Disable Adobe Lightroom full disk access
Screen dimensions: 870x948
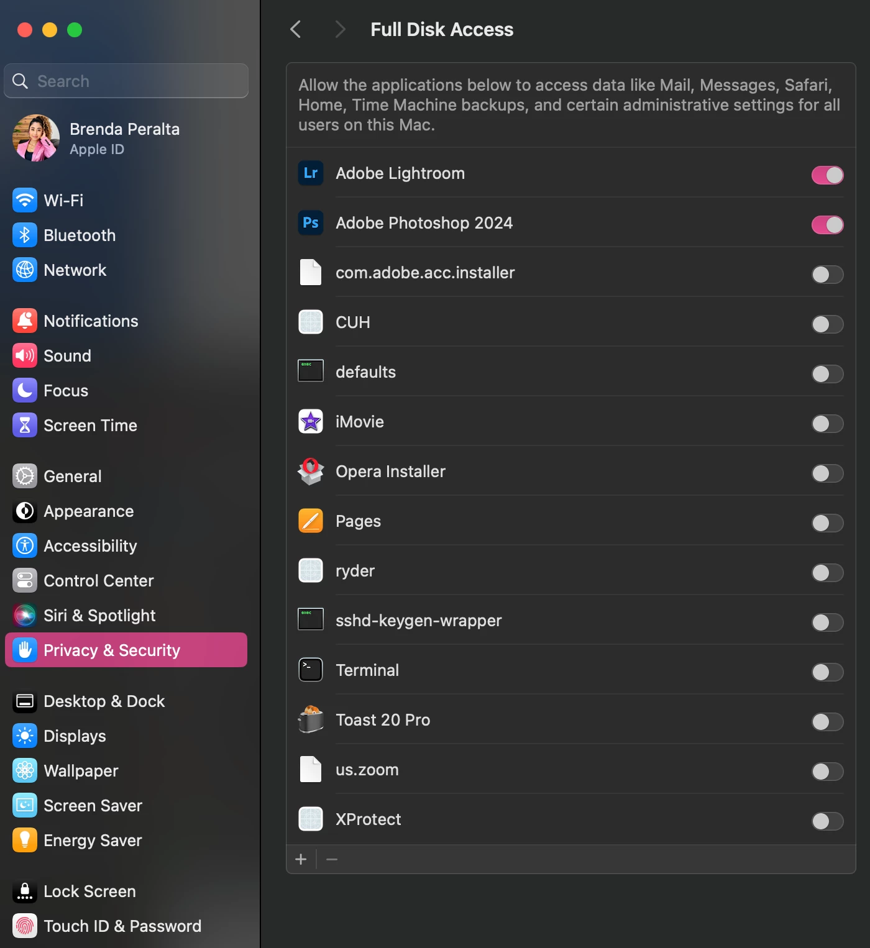(827, 175)
